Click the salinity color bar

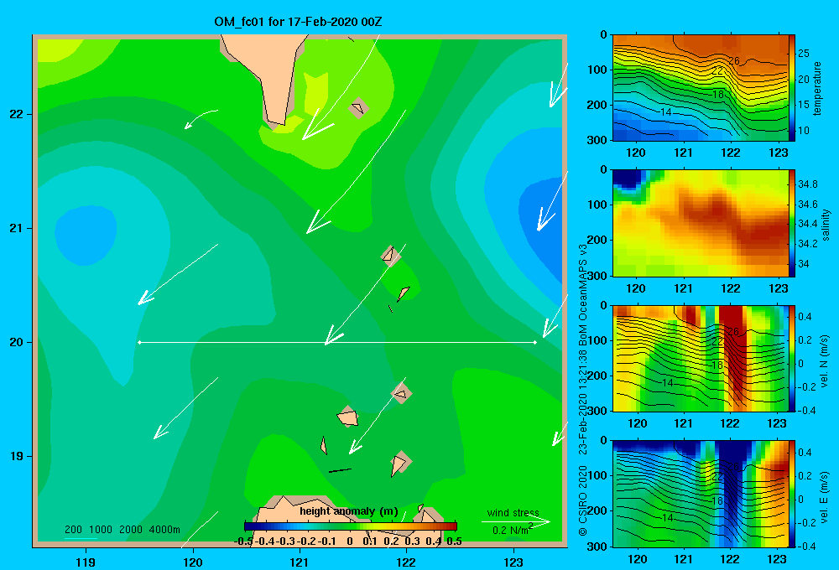pos(792,223)
